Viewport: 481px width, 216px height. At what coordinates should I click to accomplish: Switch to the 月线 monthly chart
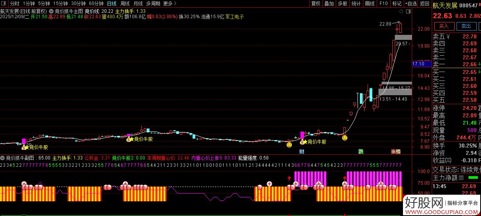click(x=138, y=3)
